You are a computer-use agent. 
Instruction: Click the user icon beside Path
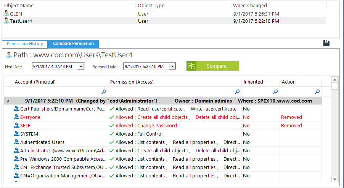9,55
